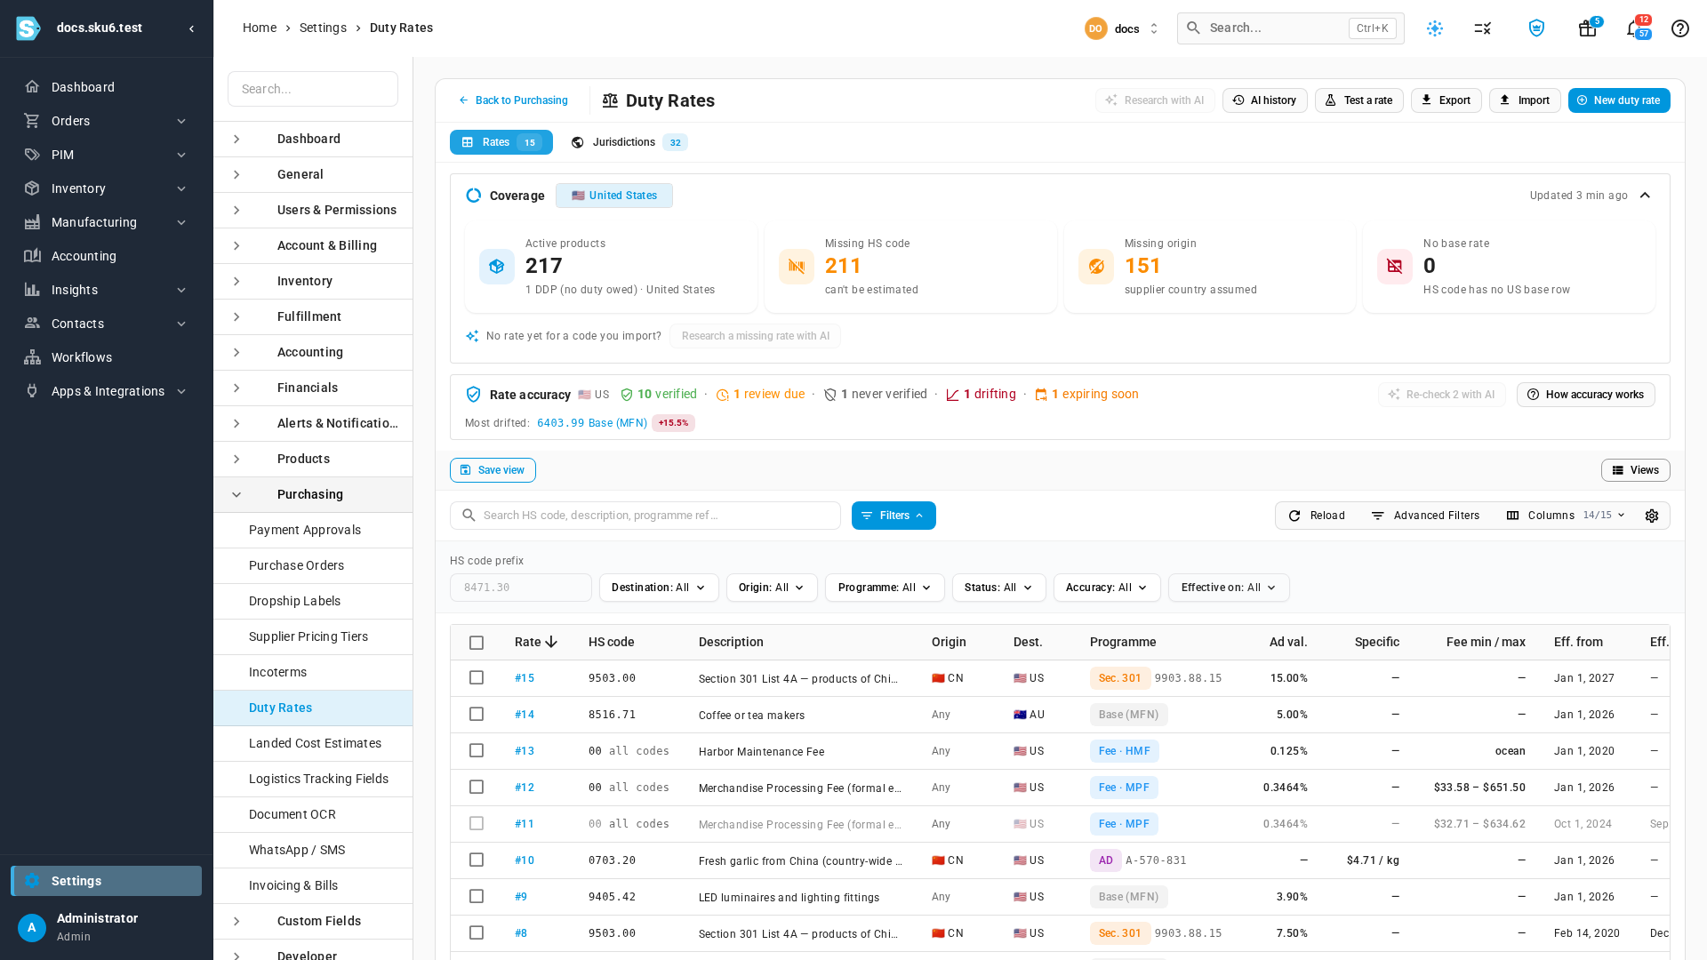This screenshot has height=960, width=1707.
Task: Click the Workflows icon in sidebar
Action: 32,357
